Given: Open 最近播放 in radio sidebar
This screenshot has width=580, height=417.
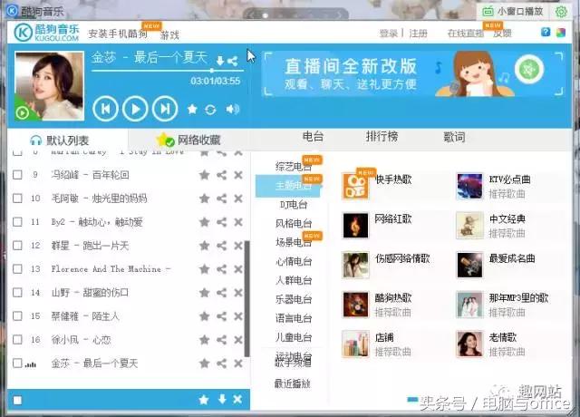Looking at the screenshot, I should click(x=293, y=383).
